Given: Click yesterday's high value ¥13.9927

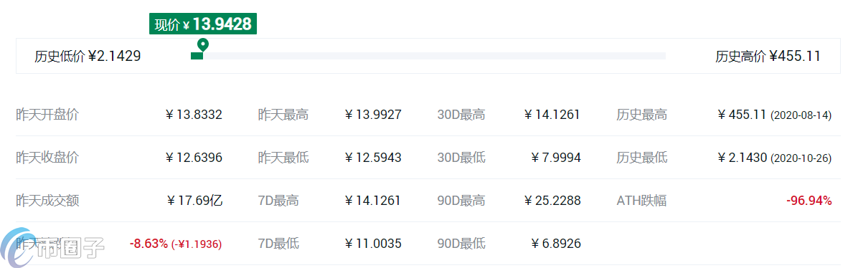Looking at the screenshot, I should coord(373,115).
